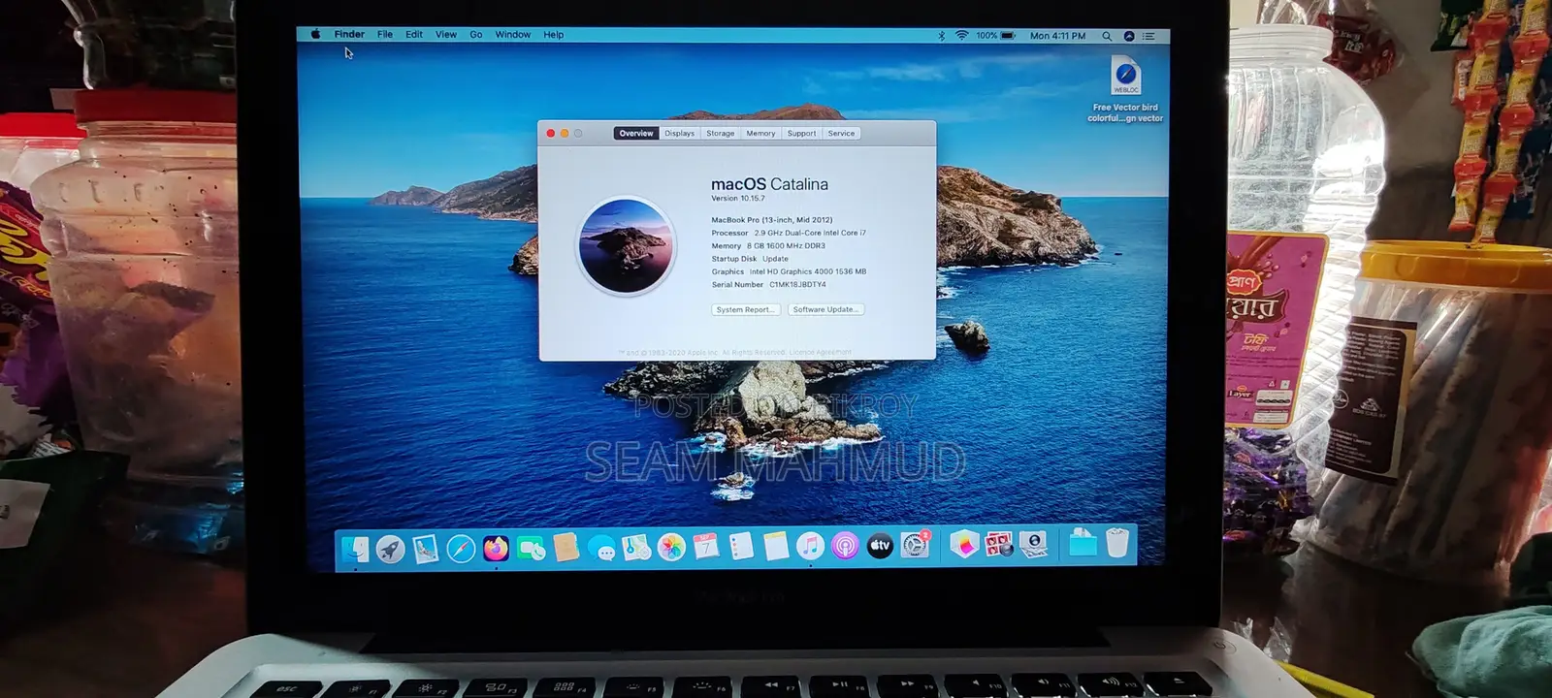Image resolution: width=1552 pixels, height=698 pixels.
Task: Launch Music app from the dock
Action: 810,547
